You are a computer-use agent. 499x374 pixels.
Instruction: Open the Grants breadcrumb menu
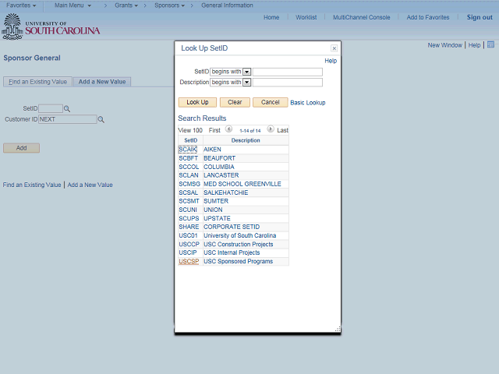126,5
